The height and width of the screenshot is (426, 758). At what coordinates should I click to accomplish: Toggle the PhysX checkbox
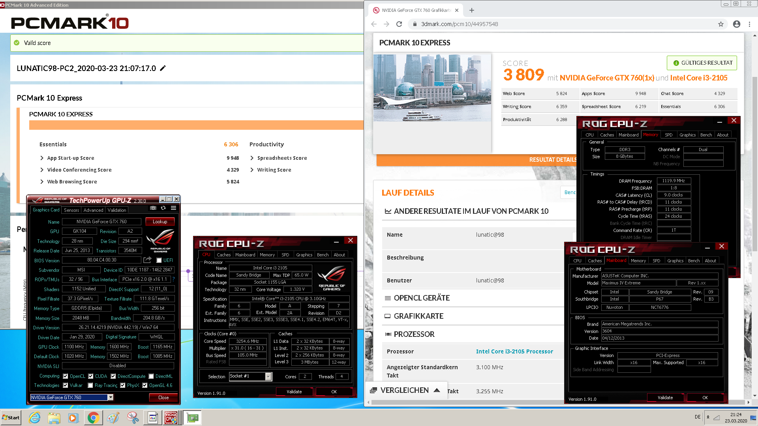(123, 385)
